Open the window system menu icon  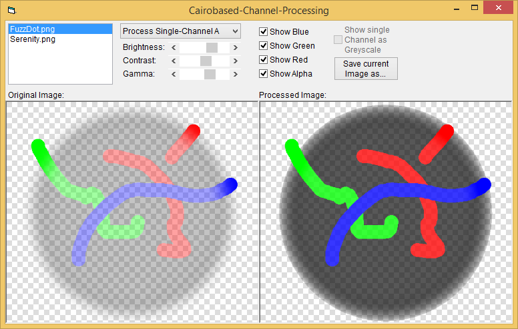coord(11,10)
